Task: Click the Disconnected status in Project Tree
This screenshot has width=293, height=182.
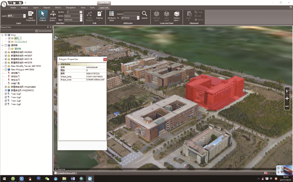Action: (44, 31)
